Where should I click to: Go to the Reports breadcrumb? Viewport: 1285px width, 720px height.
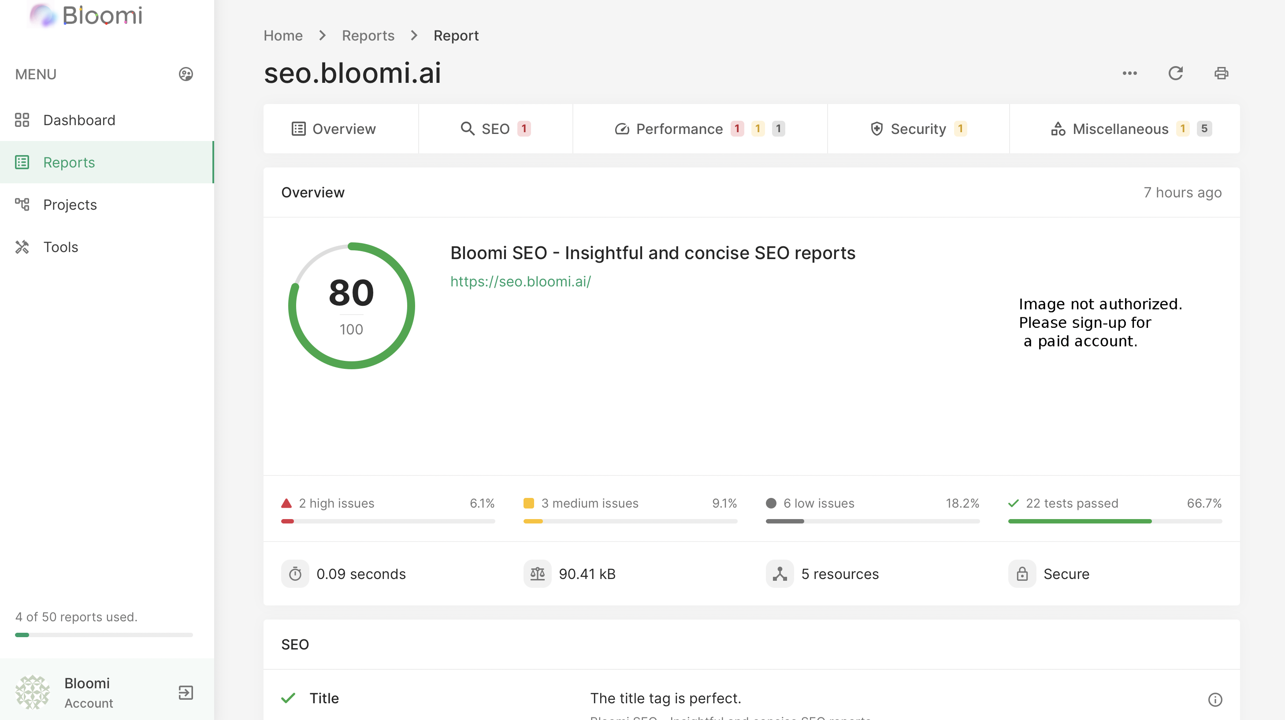(368, 35)
